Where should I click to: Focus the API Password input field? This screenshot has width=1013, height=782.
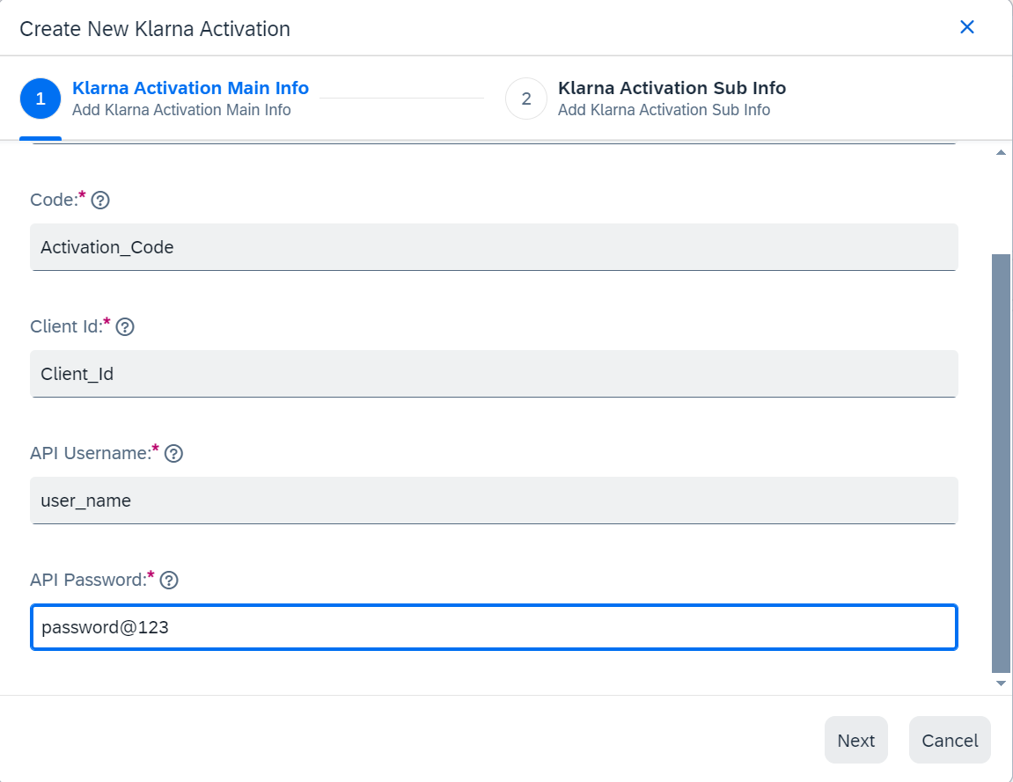point(494,627)
